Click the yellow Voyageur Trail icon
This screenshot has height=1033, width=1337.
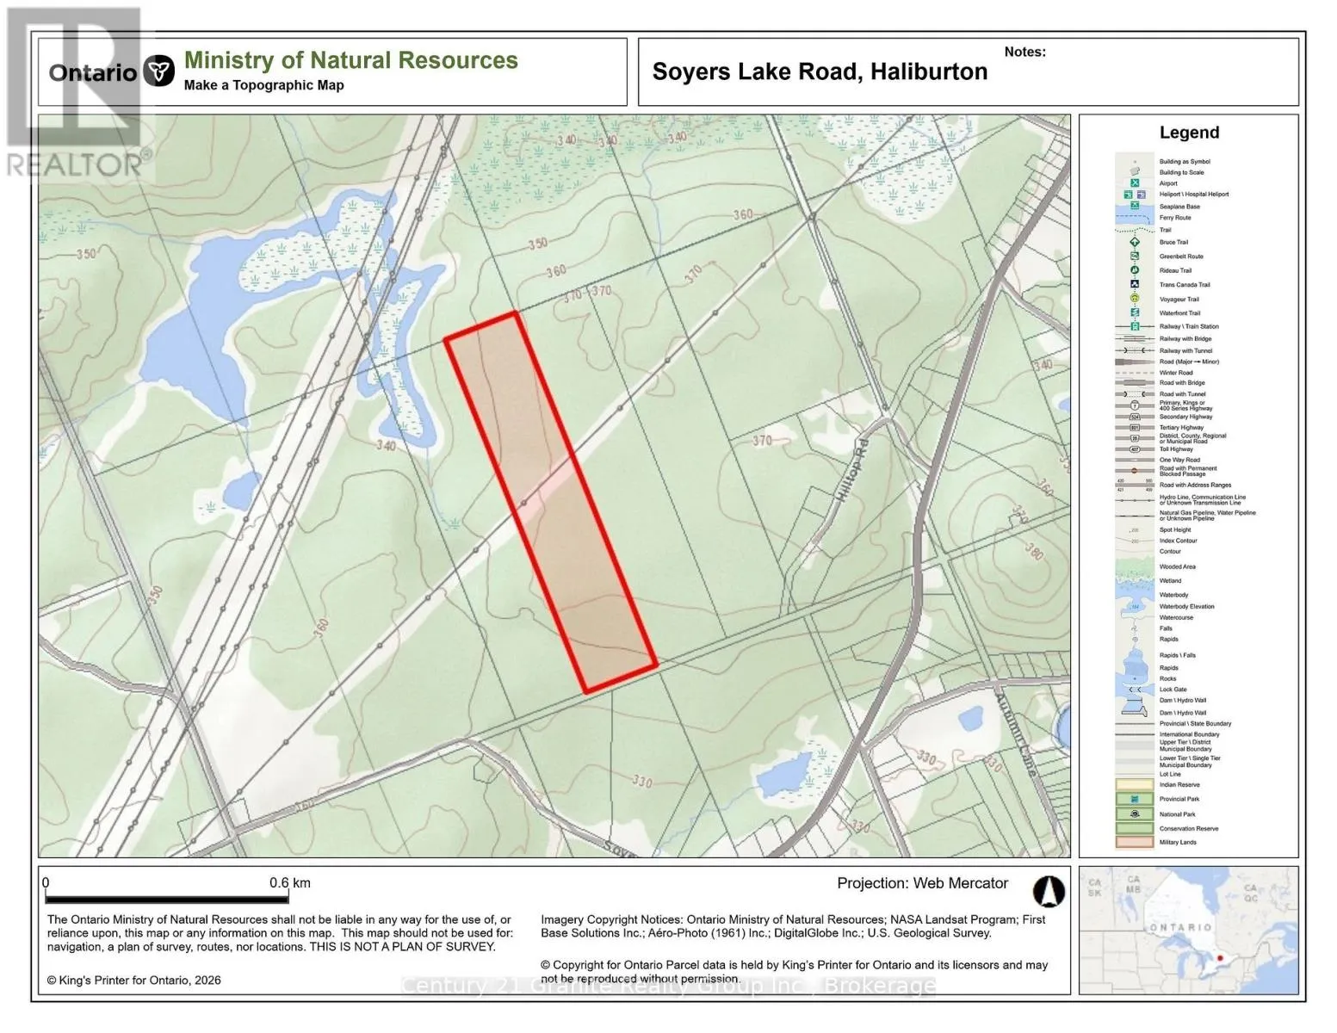tap(1135, 298)
